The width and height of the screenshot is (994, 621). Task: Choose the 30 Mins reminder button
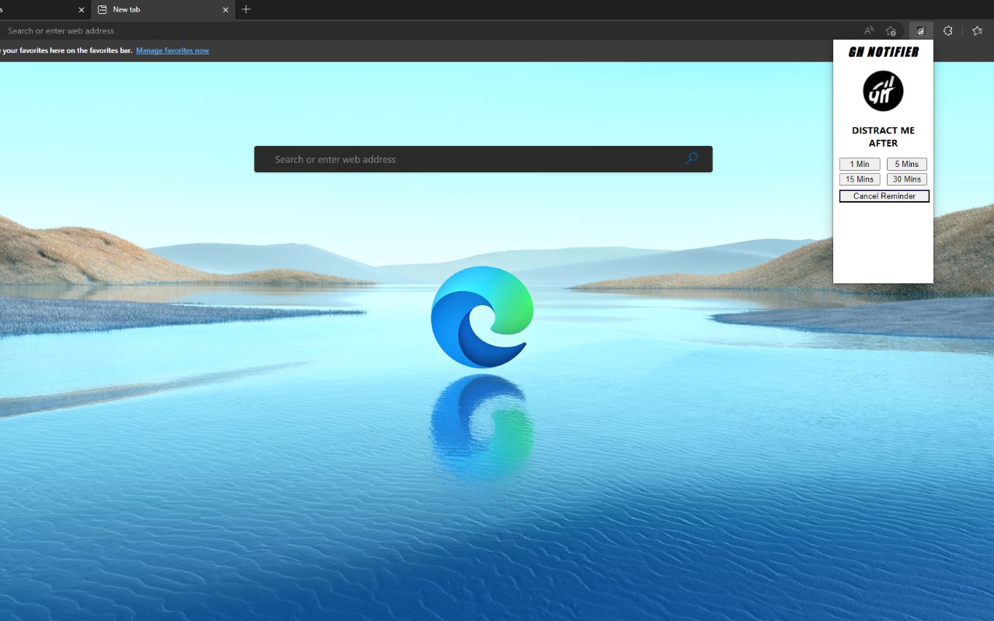[x=907, y=179]
